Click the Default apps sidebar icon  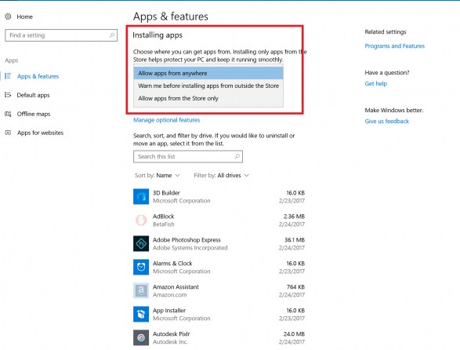(x=8, y=95)
